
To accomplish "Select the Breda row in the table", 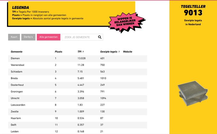I will 15,78.
